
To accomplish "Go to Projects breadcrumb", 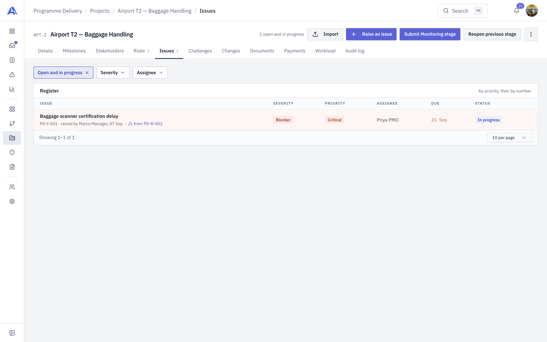I will click(x=100, y=11).
